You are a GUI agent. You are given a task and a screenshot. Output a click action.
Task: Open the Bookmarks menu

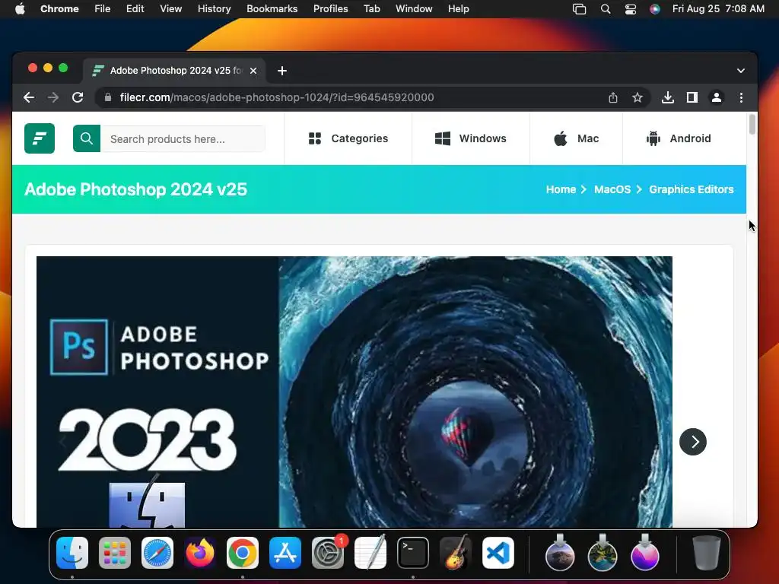[272, 8]
